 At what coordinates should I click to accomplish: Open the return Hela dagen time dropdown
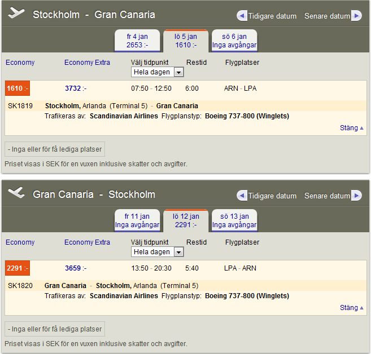pos(157,252)
